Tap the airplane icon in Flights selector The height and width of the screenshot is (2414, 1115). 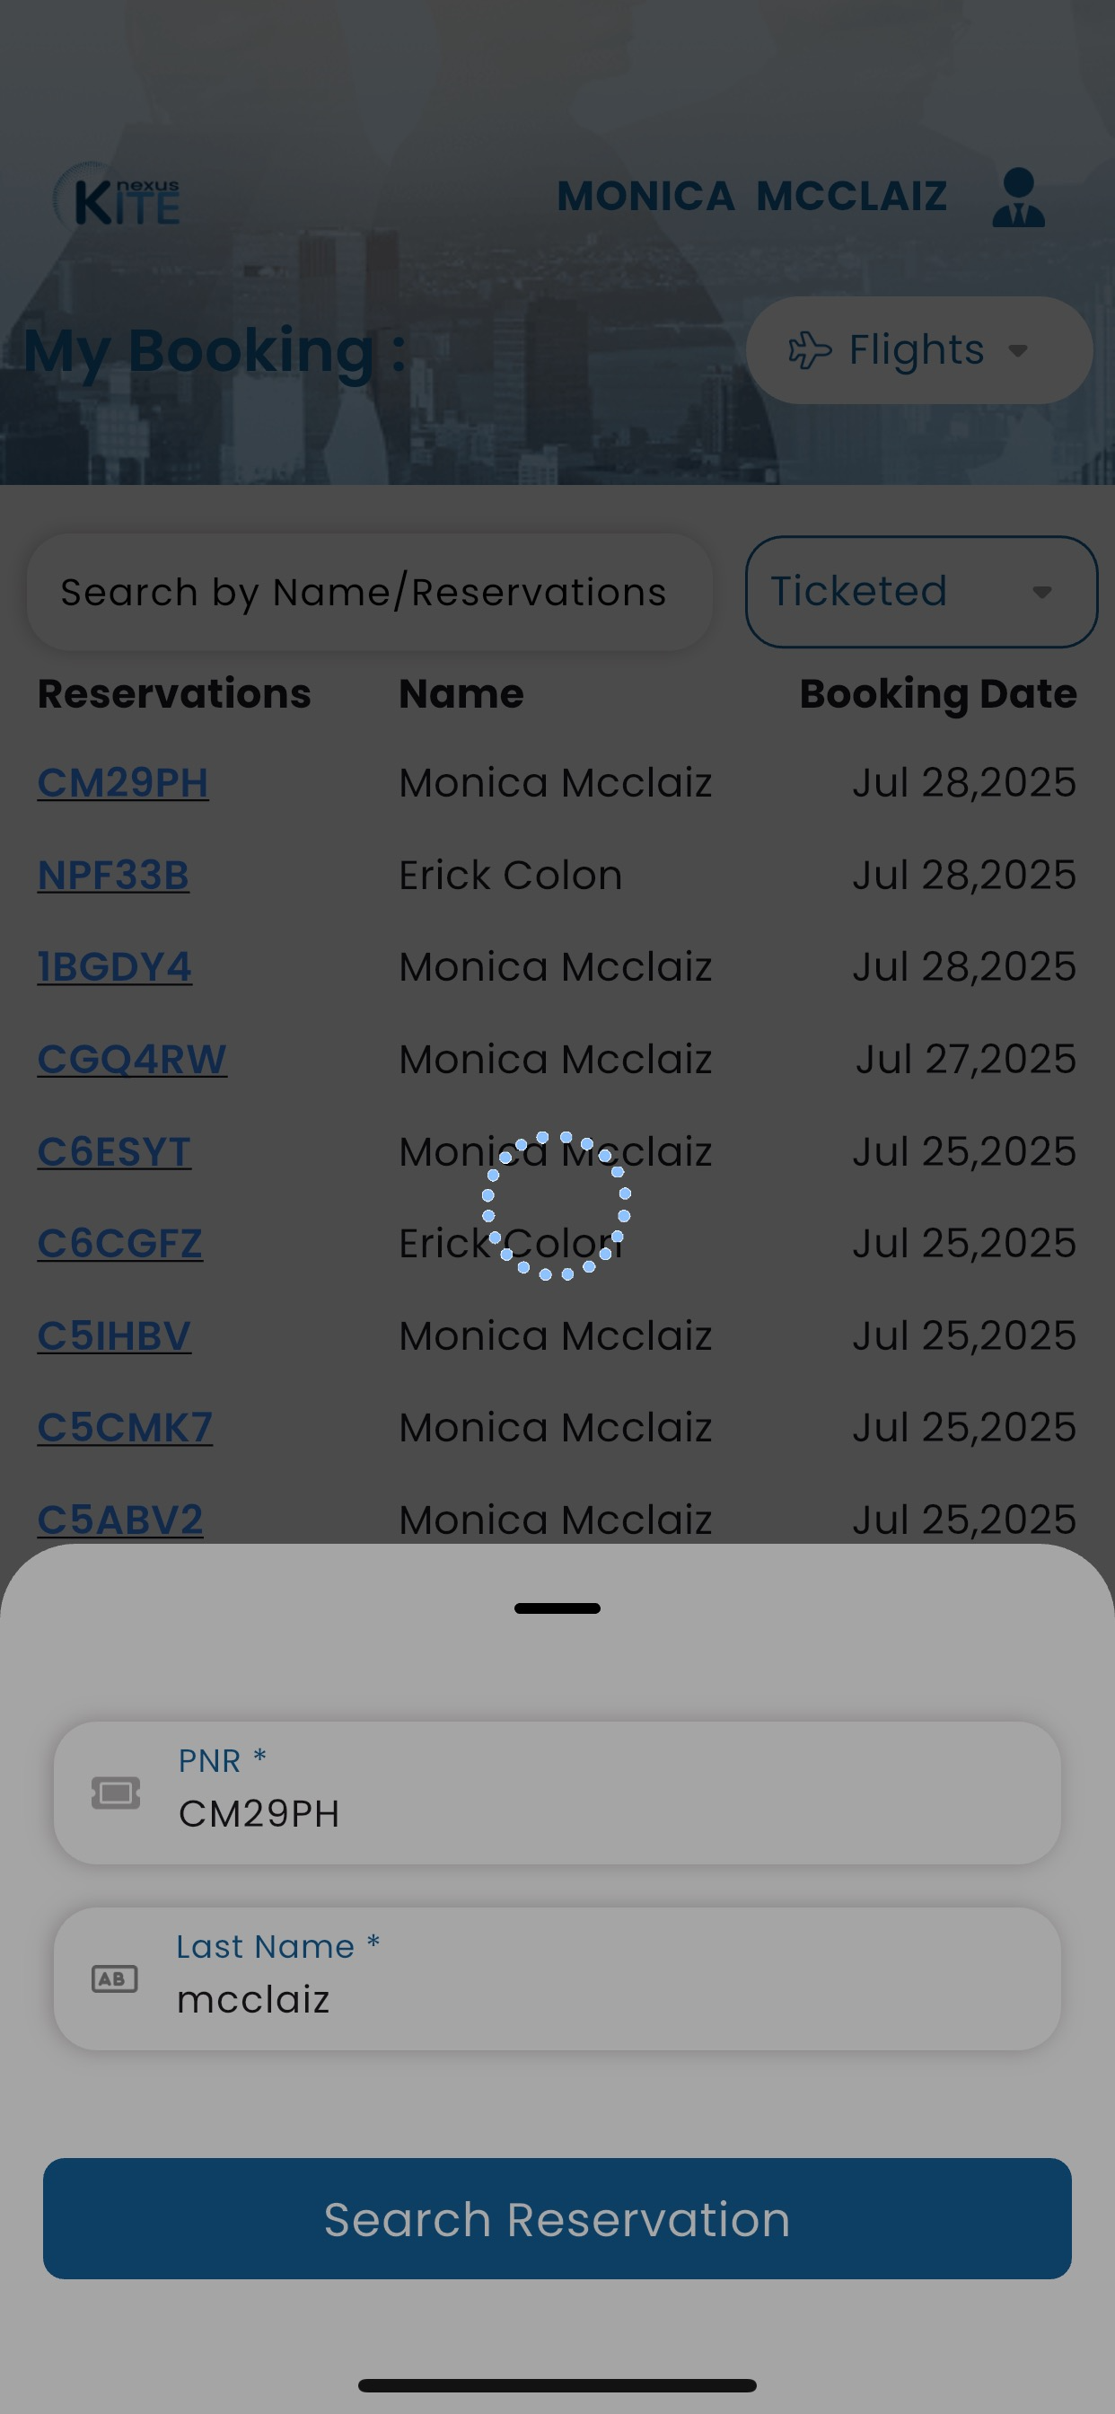tap(810, 350)
